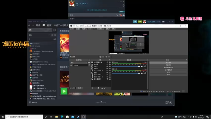Mute the 桌面音频 speaker icon
Viewport: 211px width, 119px height.
(142, 73)
